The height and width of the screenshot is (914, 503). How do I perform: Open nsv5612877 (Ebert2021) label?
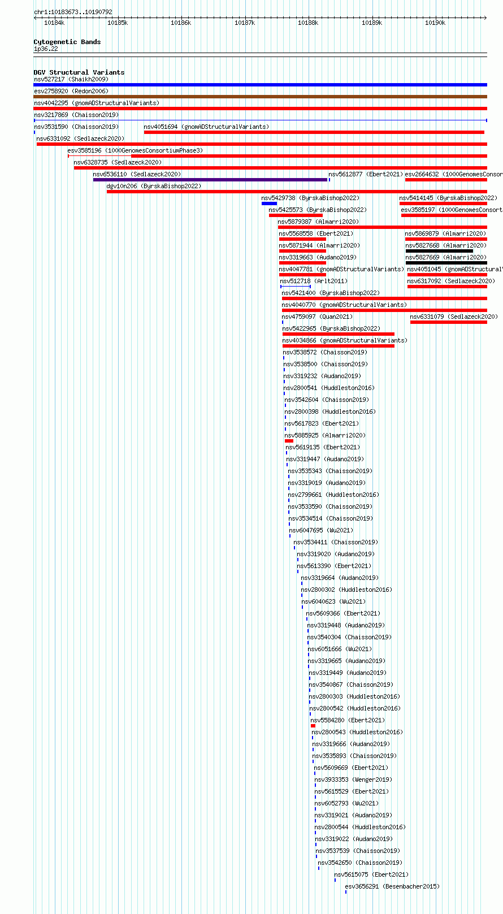pos(366,174)
